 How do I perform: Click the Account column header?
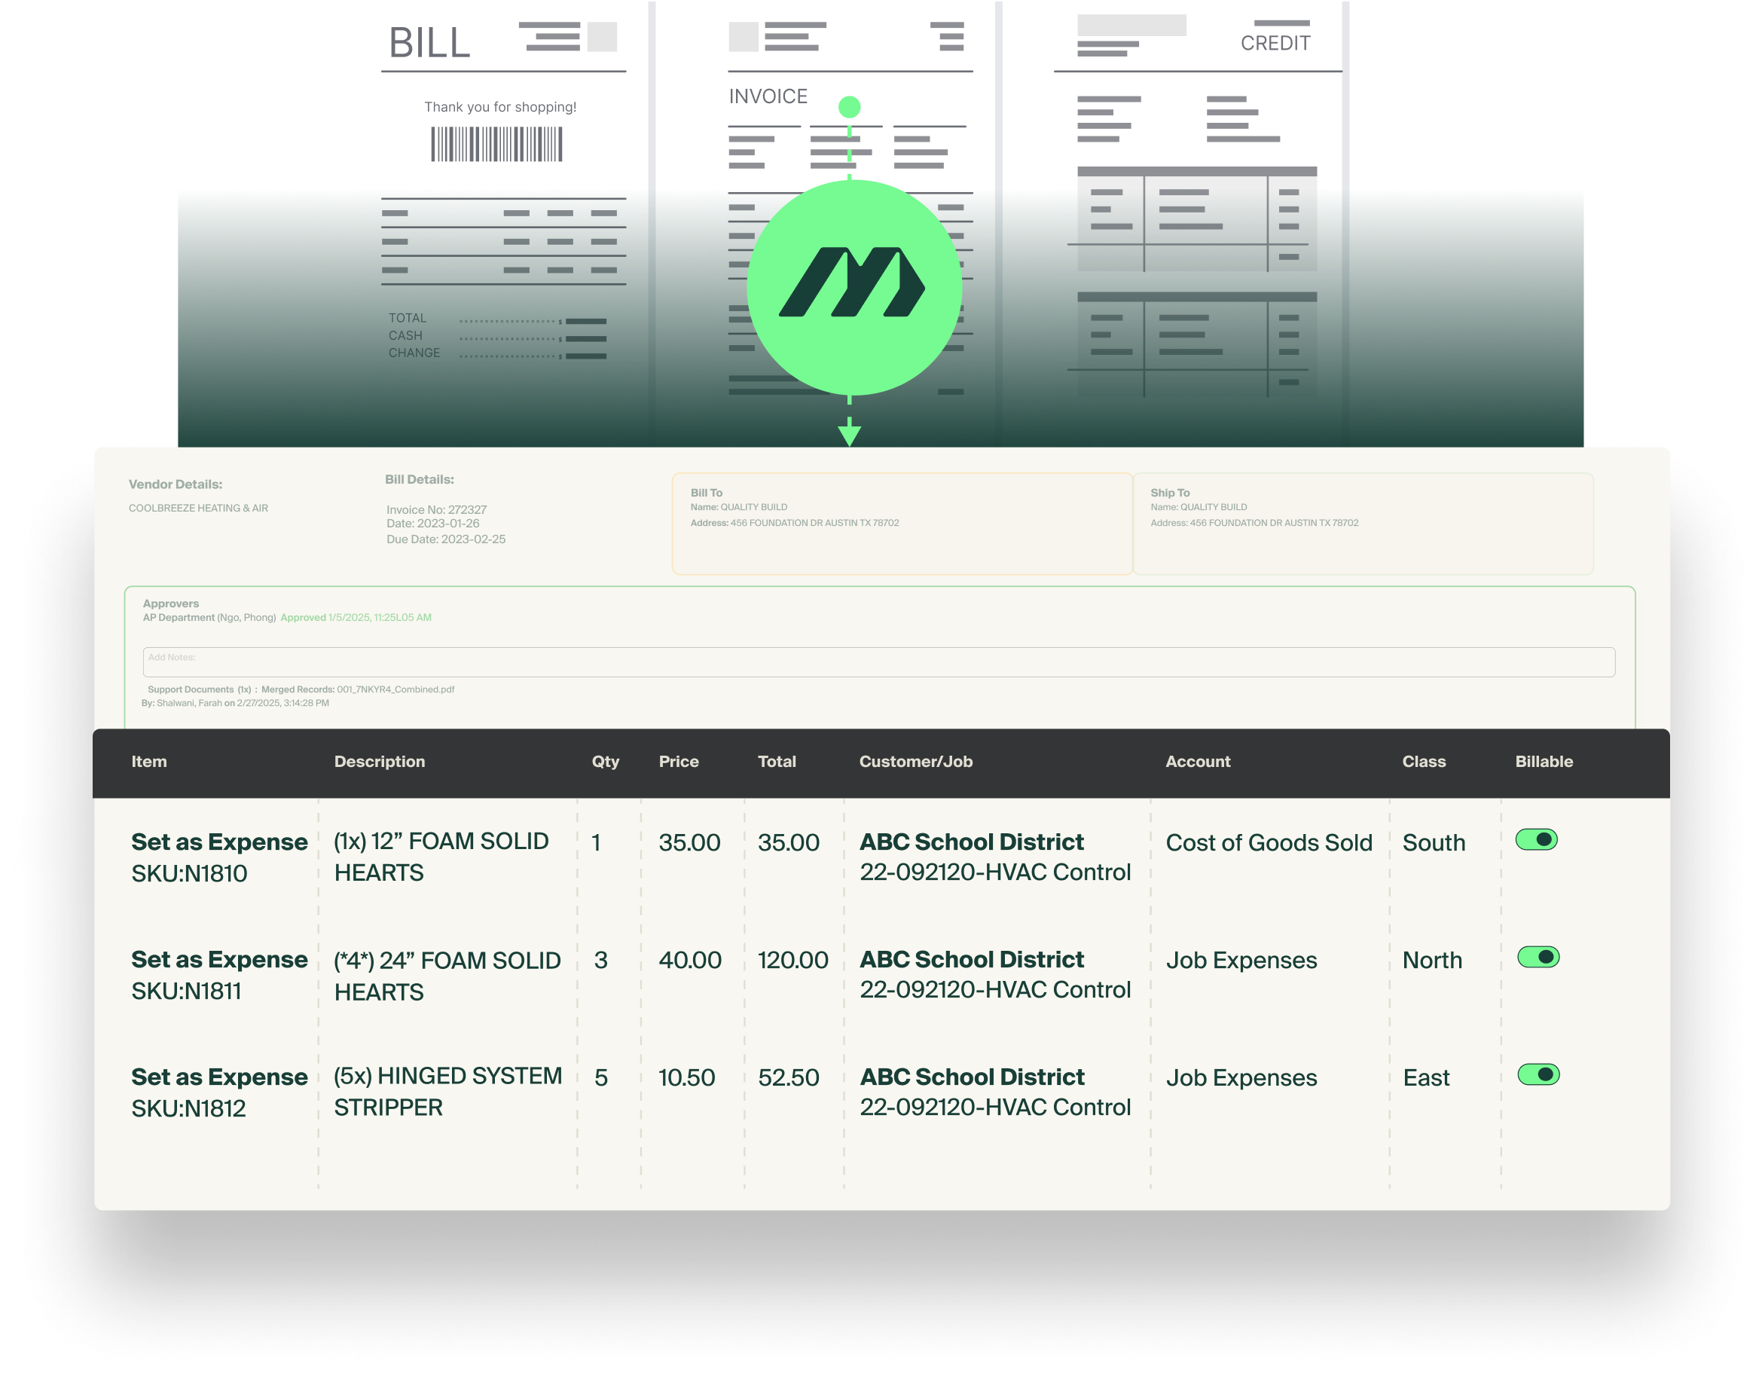(x=1197, y=762)
